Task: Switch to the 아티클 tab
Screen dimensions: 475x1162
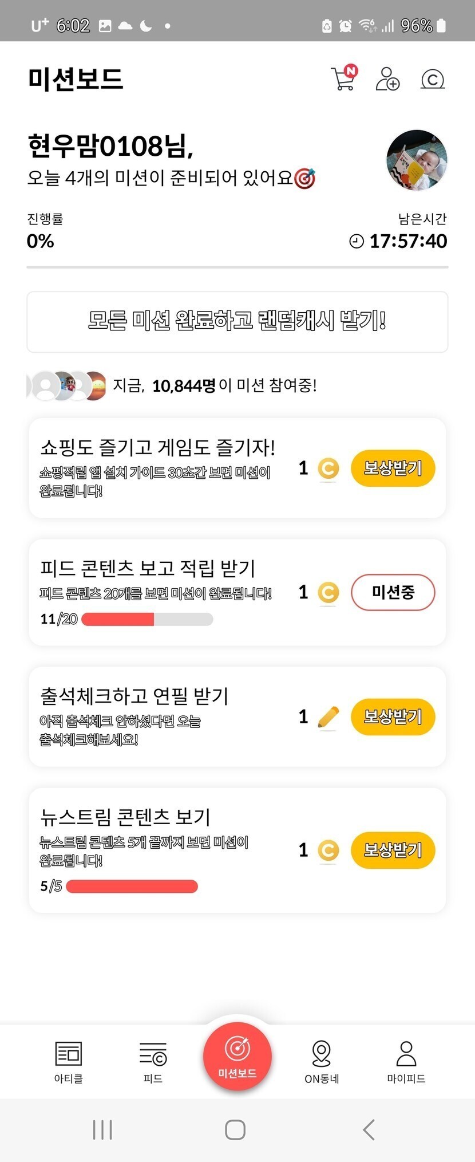Action: (x=69, y=1062)
